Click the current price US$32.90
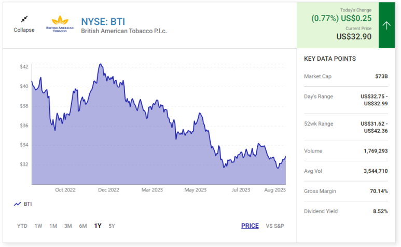 (x=354, y=36)
